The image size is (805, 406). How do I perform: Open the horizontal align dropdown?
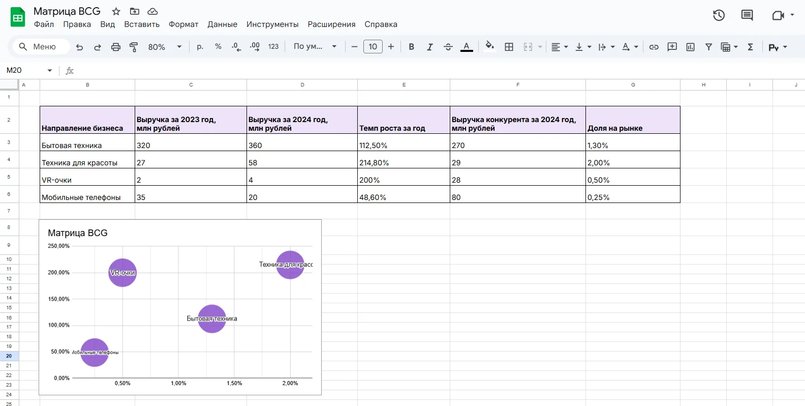pyautogui.click(x=560, y=47)
